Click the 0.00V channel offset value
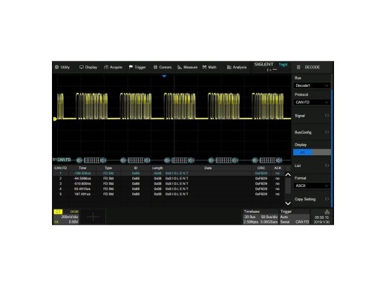 (73, 222)
